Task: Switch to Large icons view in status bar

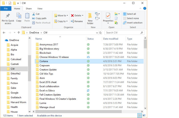Action: (144, 115)
